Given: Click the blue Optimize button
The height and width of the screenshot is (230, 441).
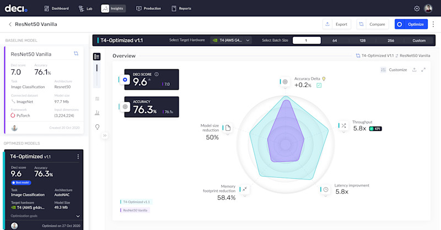Looking at the screenshot, I should tap(411, 24).
